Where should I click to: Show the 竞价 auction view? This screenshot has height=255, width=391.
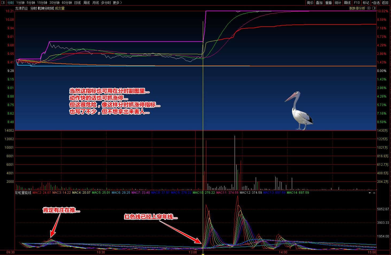[x=310, y=3]
